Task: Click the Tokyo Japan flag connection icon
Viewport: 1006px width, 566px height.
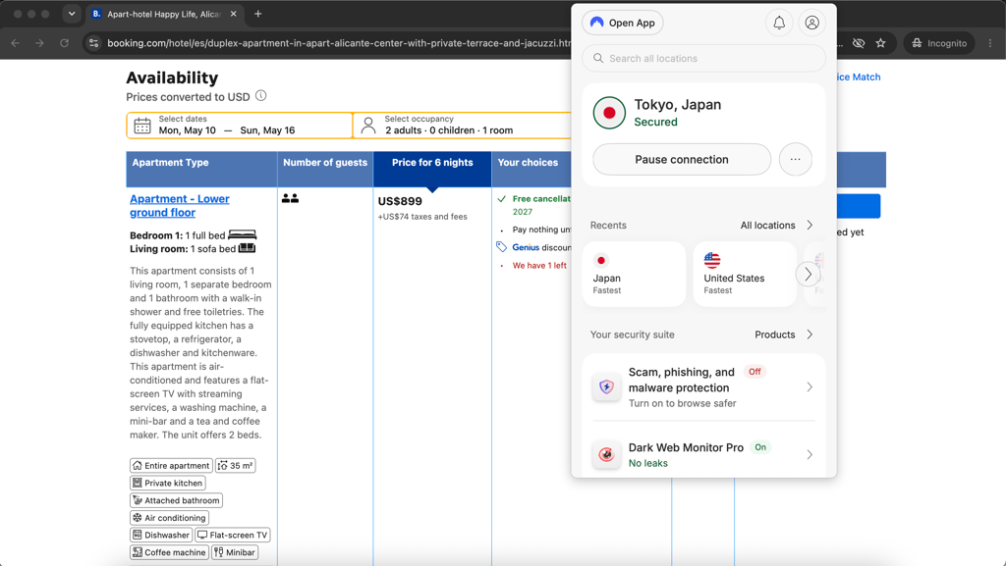Action: pyautogui.click(x=609, y=113)
